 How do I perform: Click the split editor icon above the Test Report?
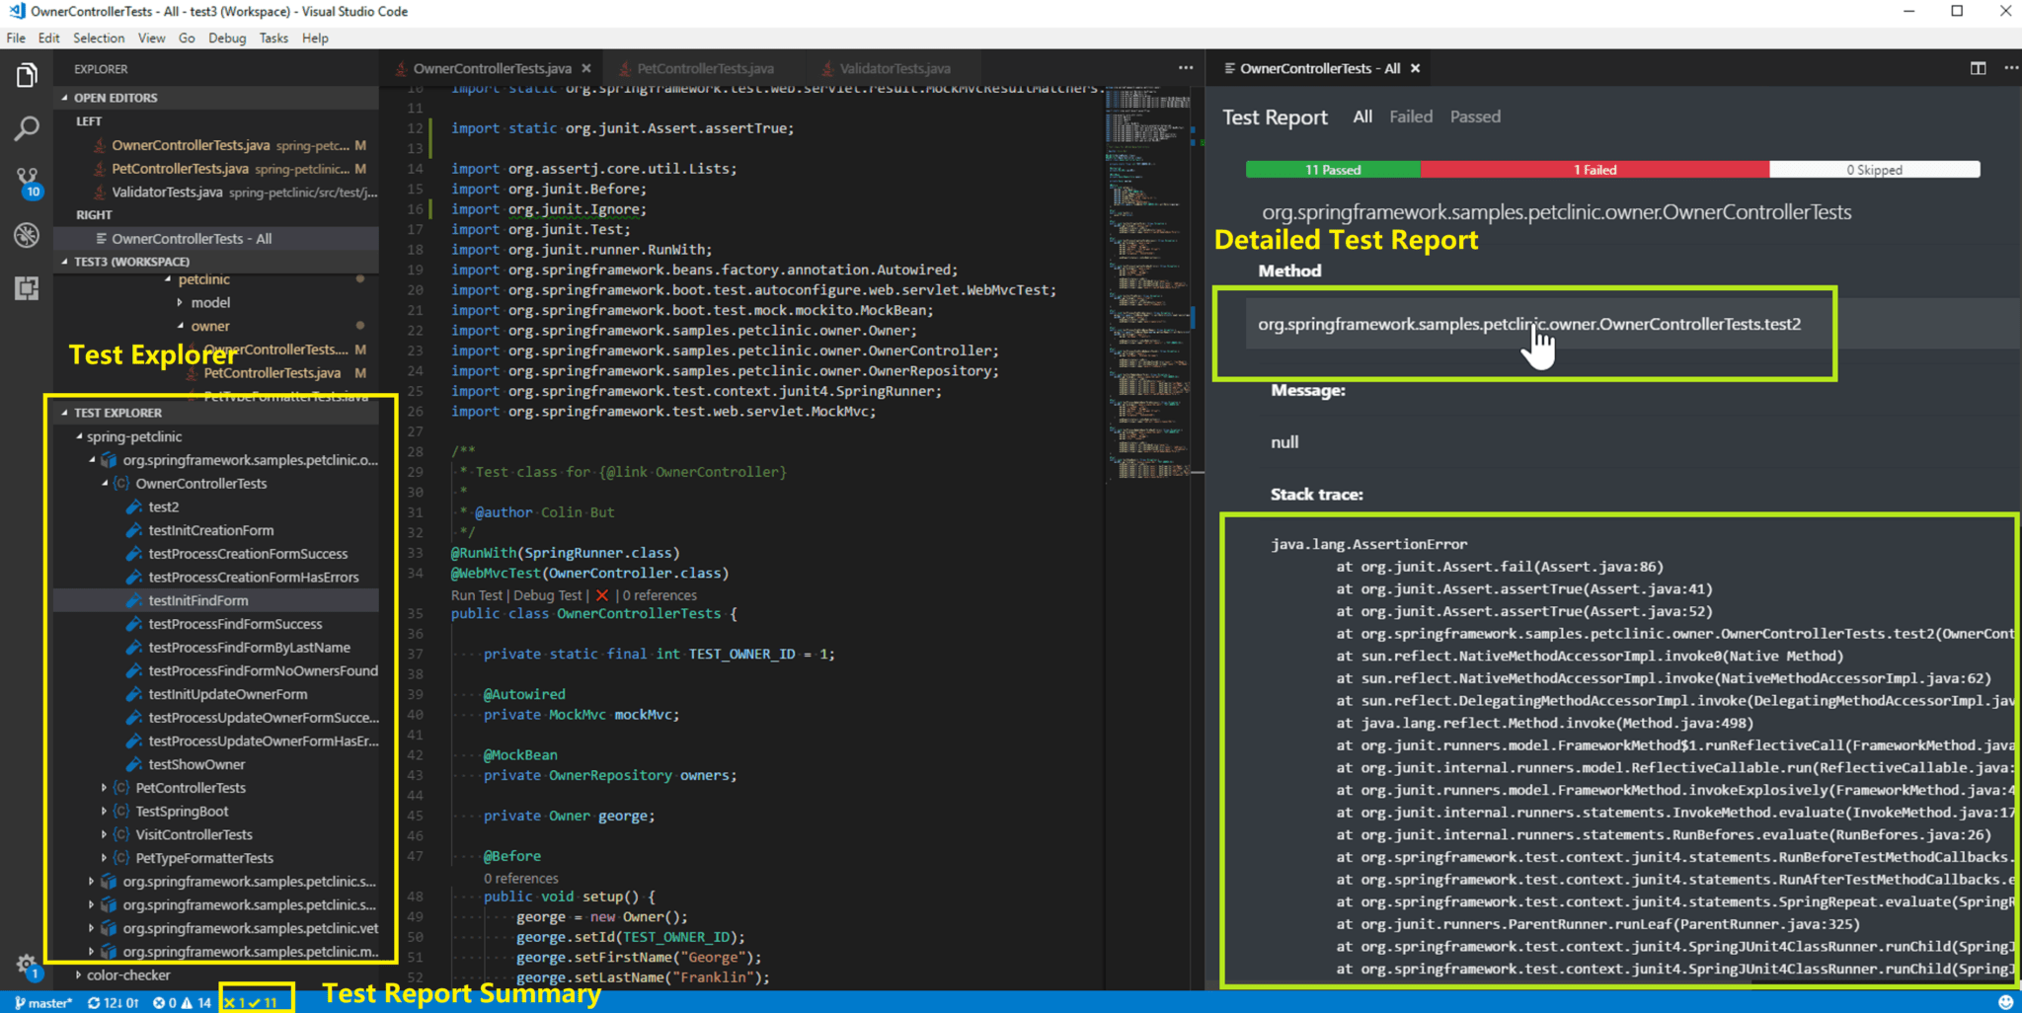pyautogui.click(x=1978, y=68)
